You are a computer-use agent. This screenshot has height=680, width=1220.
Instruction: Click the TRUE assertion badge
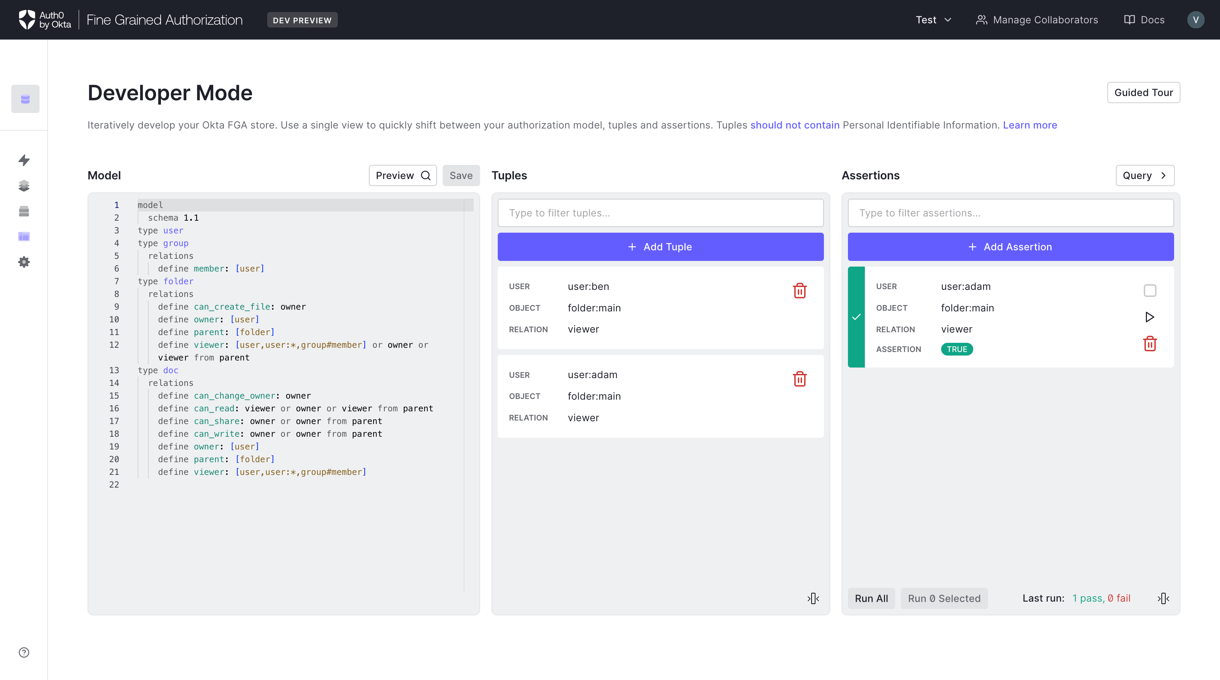click(956, 349)
